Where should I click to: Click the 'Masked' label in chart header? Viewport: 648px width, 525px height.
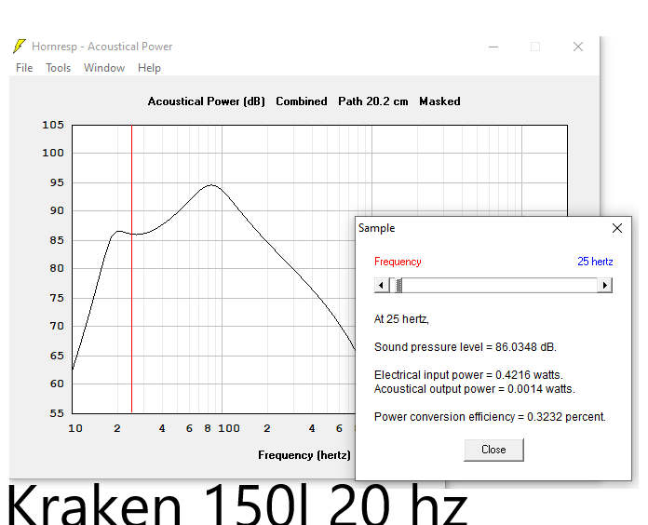pyautogui.click(x=439, y=101)
